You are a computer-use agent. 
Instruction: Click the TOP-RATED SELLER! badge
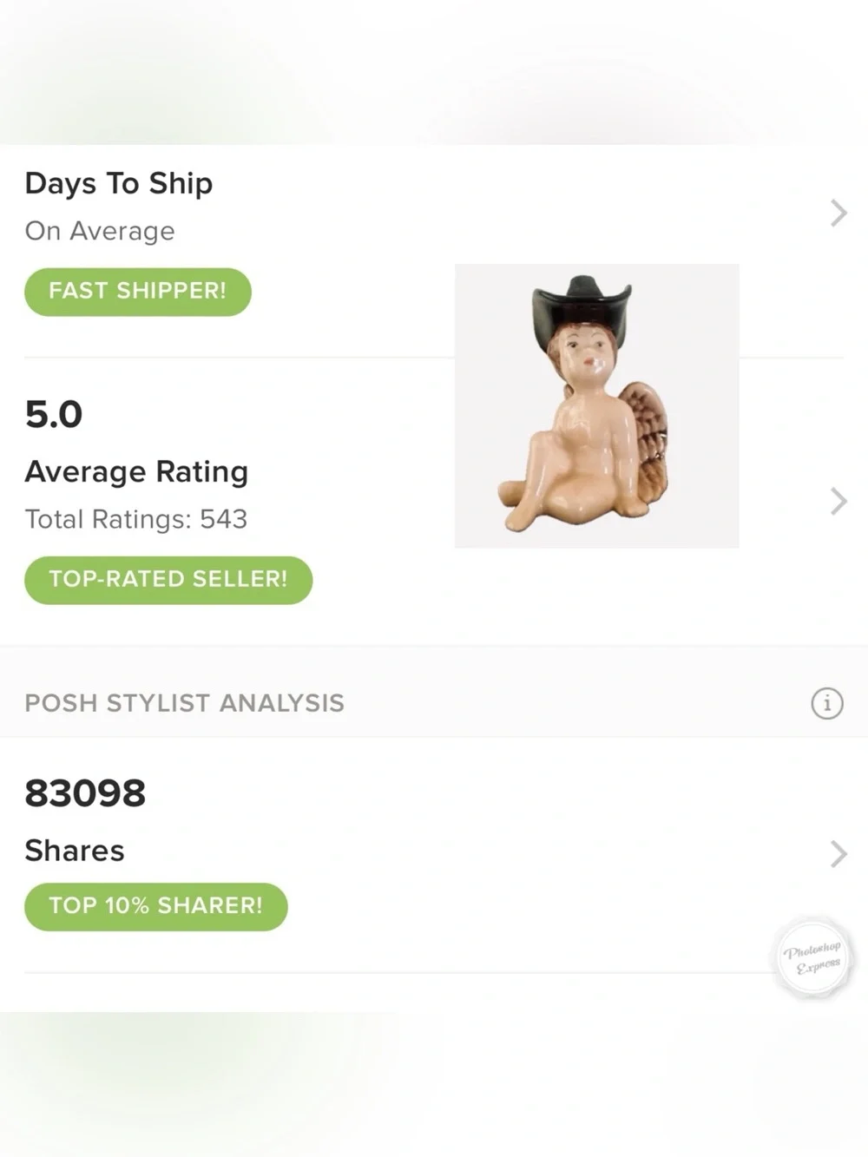[x=168, y=580]
